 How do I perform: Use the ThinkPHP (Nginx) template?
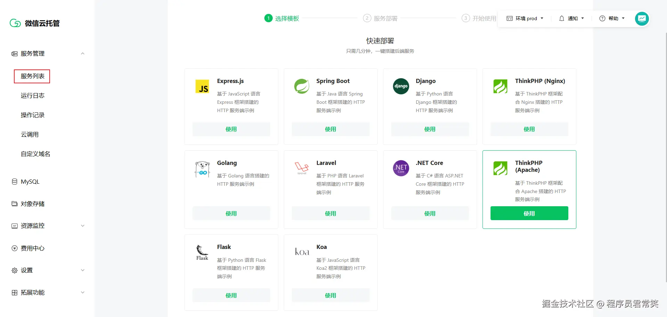pyautogui.click(x=529, y=129)
